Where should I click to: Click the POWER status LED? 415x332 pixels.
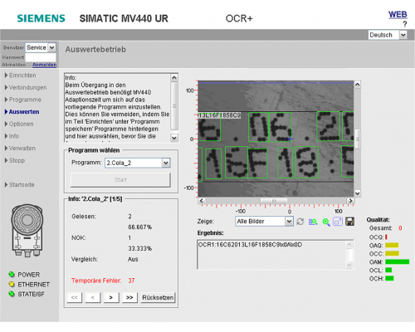point(12,275)
